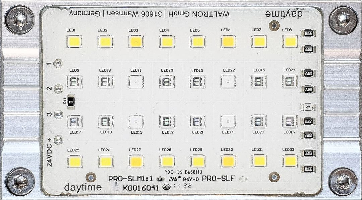This screenshot has width=362, height=200.
Task: Click the solder pad labeled 1
Action: click(58, 63)
